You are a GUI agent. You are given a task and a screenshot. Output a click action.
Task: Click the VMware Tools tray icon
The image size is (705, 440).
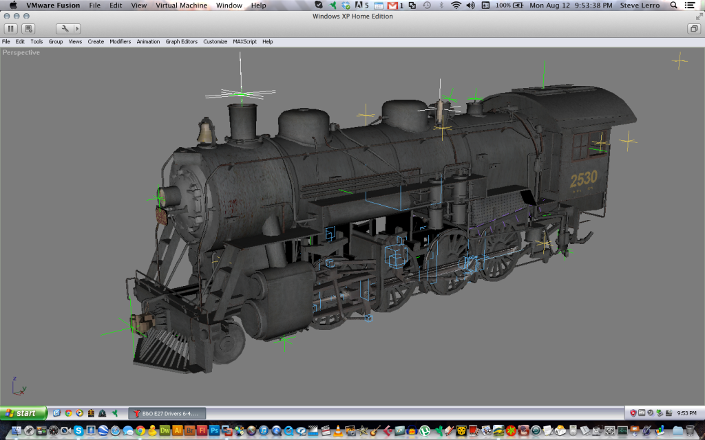(x=642, y=413)
